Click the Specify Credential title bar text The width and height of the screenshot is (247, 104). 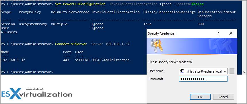(x=162, y=33)
